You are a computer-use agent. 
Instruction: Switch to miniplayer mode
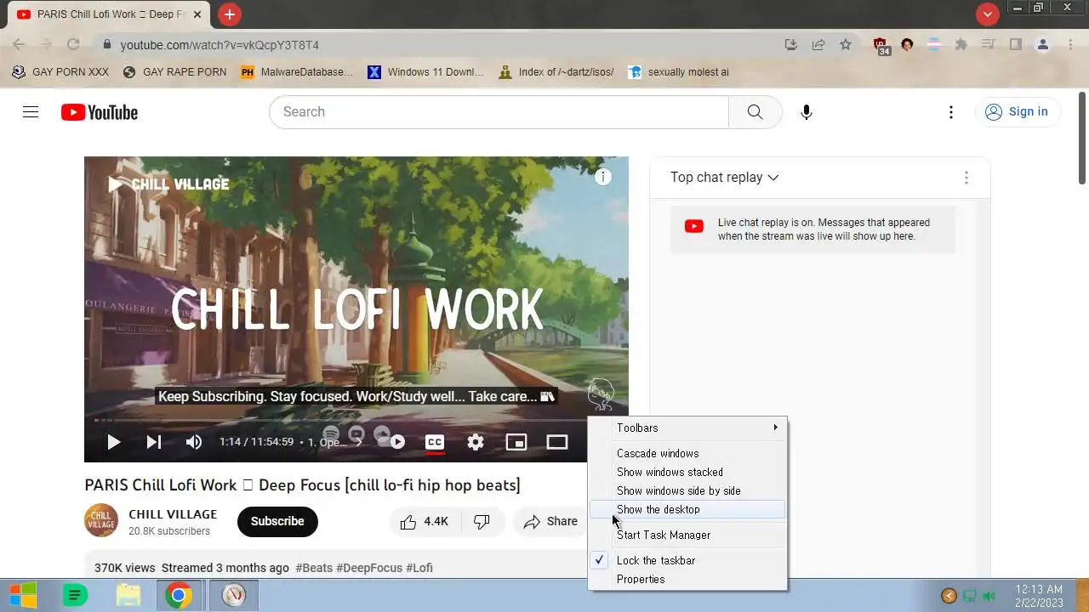(x=516, y=442)
